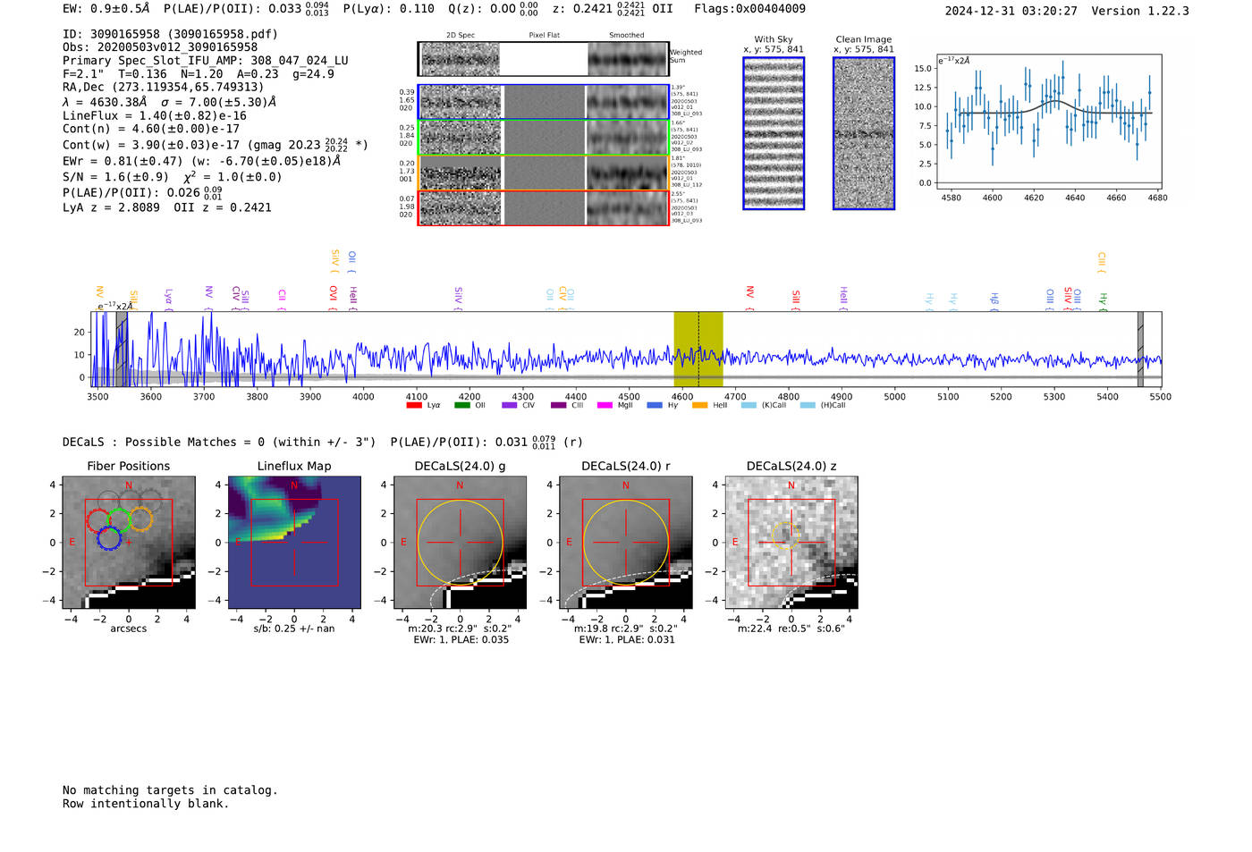Click the RA,Dec coordinates text

pyautogui.click(x=163, y=87)
